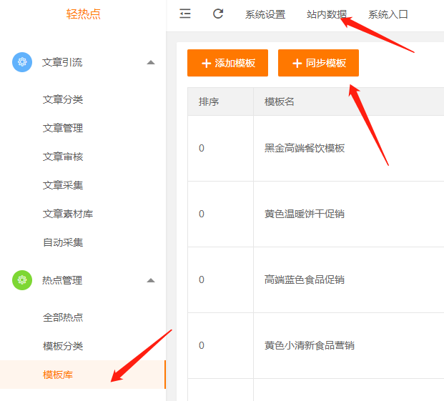444x401 pixels.
Task: Open 自动采集 in sidebar
Action: point(63,242)
